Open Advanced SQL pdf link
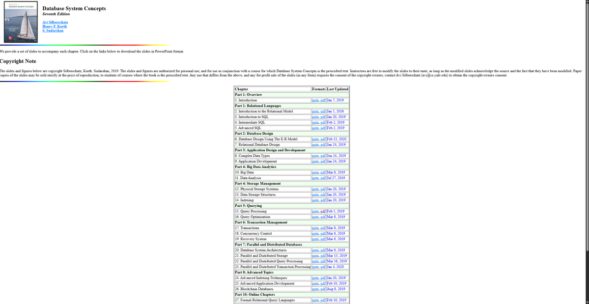The width and height of the screenshot is (589, 304). pos(323,128)
